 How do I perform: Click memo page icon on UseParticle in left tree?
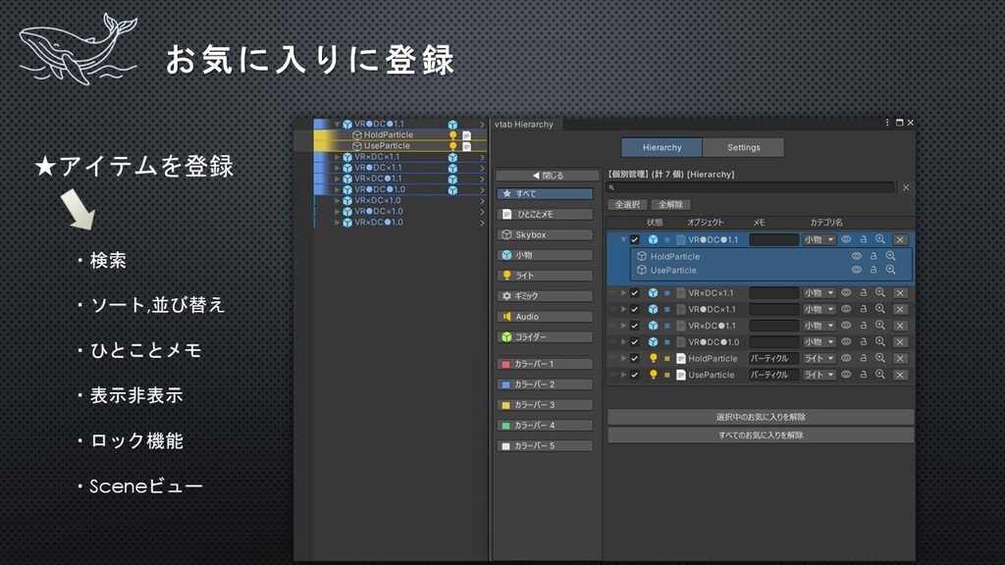466,146
